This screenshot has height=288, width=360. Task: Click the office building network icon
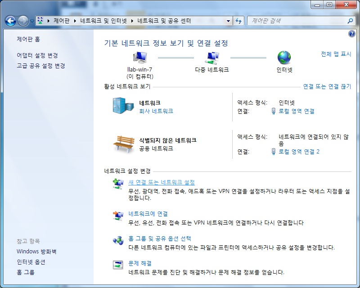tap(123, 106)
